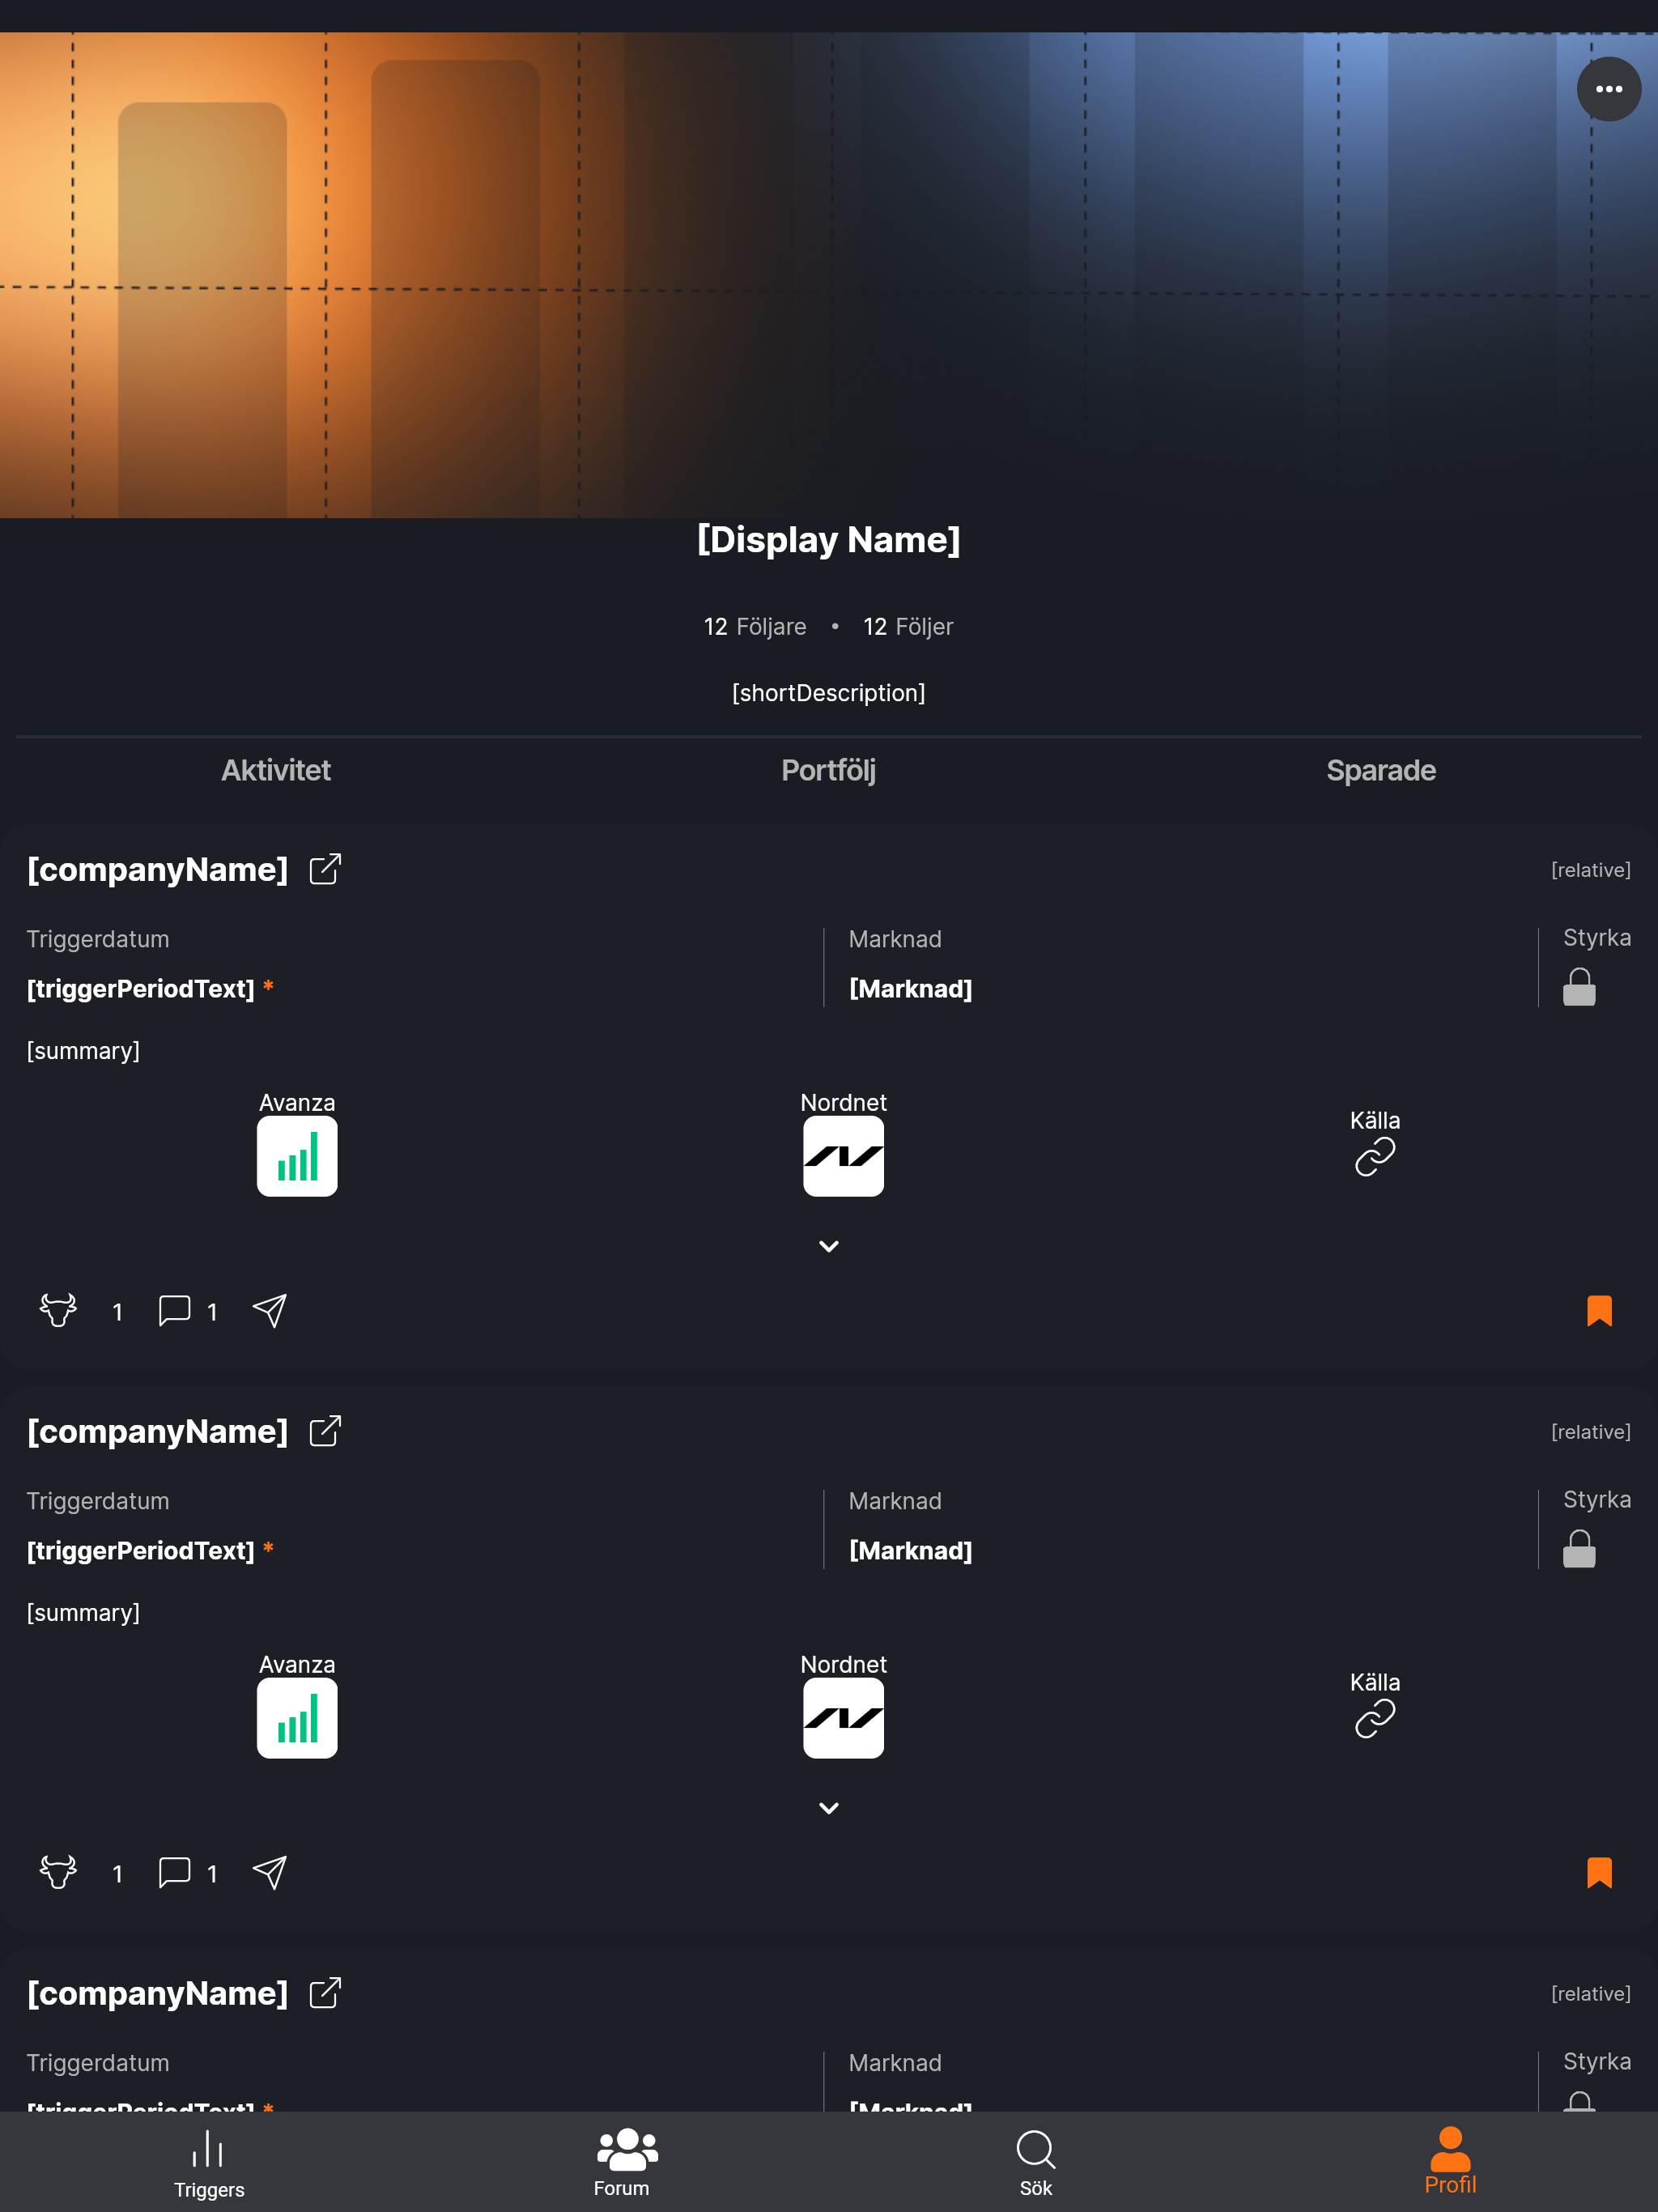The height and width of the screenshot is (2212, 1658).
Task: Open external link icon on first companyName card
Action: 325,869
